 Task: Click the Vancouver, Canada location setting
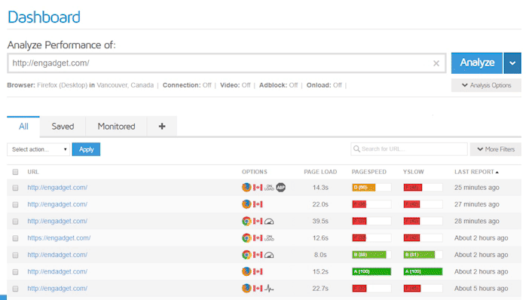[x=125, y=85]
